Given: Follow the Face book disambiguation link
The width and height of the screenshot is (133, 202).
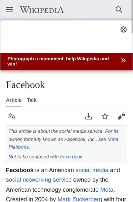Looking at the screenshot, I should coord(71,157).
